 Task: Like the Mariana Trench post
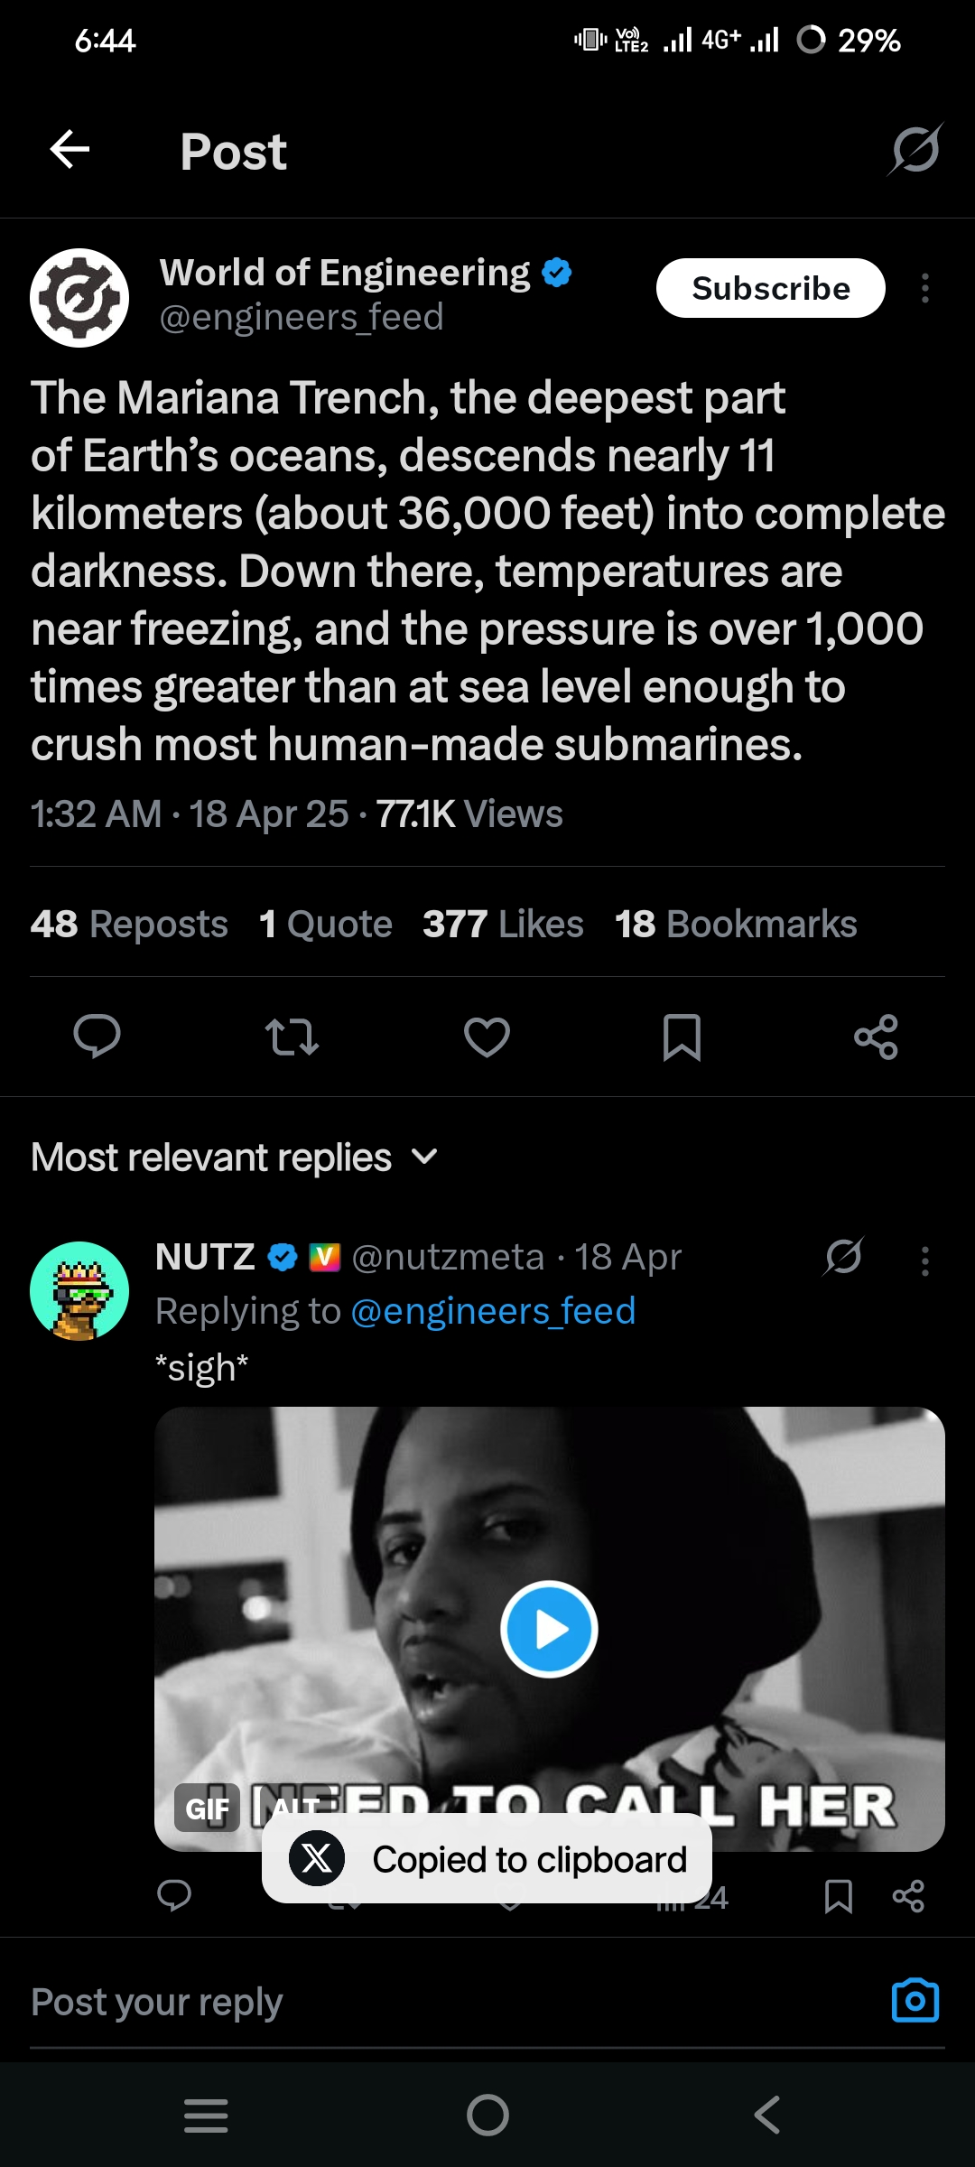487,1037
